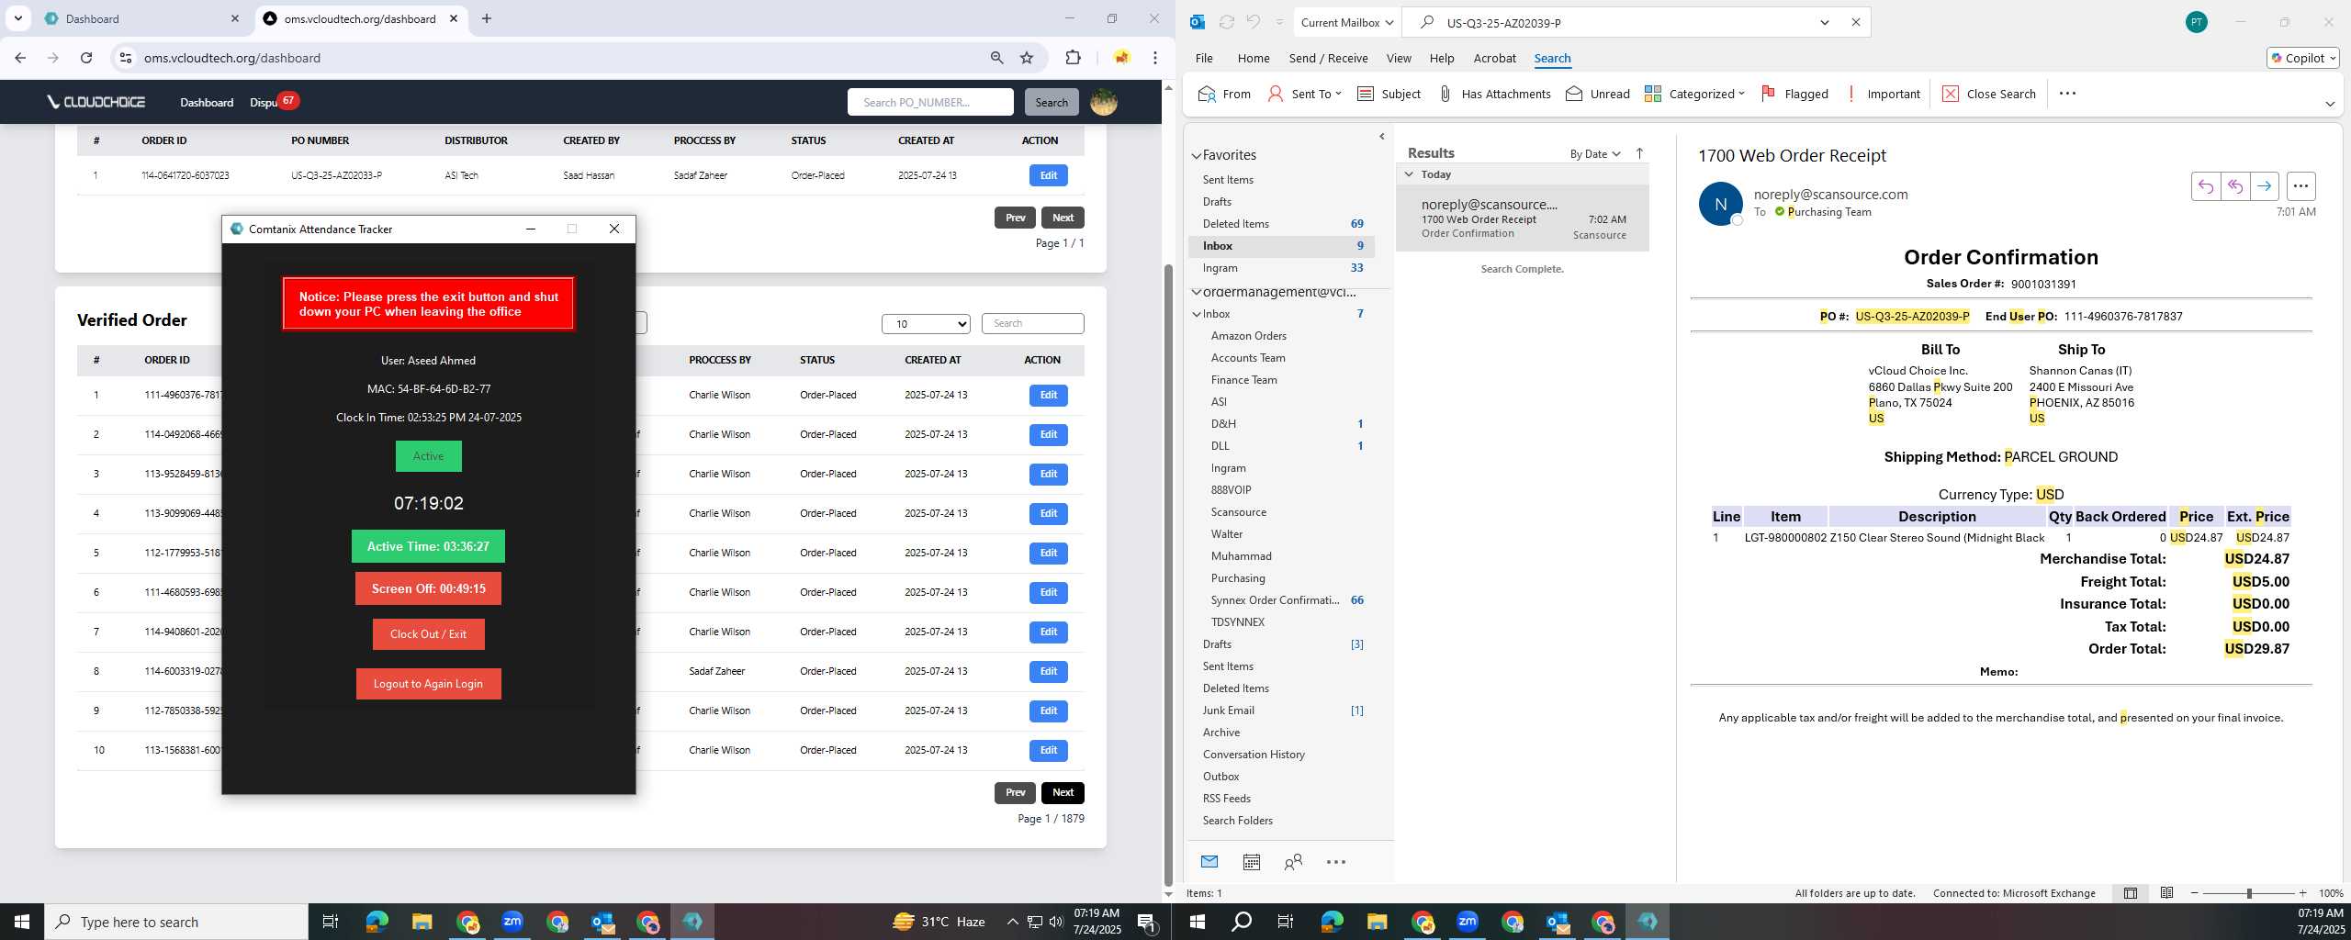
Task: Click Outlook Reply All icon
Action: [2234, 186]
